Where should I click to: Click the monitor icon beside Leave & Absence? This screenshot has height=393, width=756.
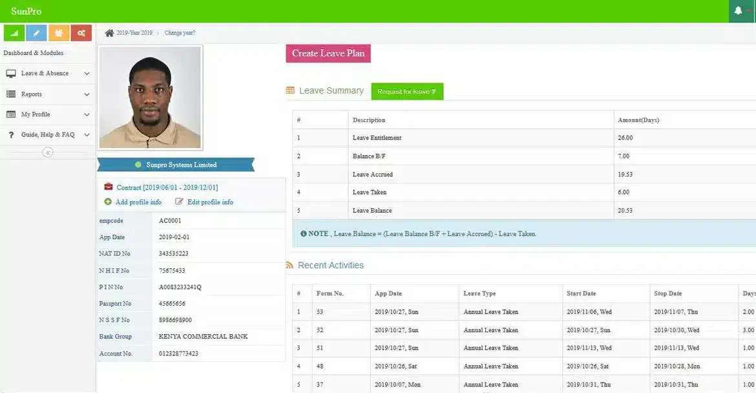tap(10, 73)
